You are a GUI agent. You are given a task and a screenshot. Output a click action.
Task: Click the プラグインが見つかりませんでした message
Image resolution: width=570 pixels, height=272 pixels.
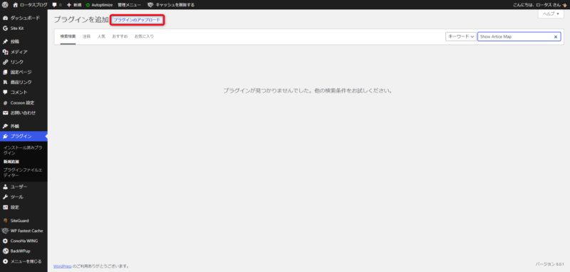coord(309,90)
